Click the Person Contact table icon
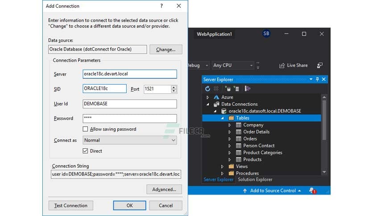373x216 pixels. coord(238,145)
